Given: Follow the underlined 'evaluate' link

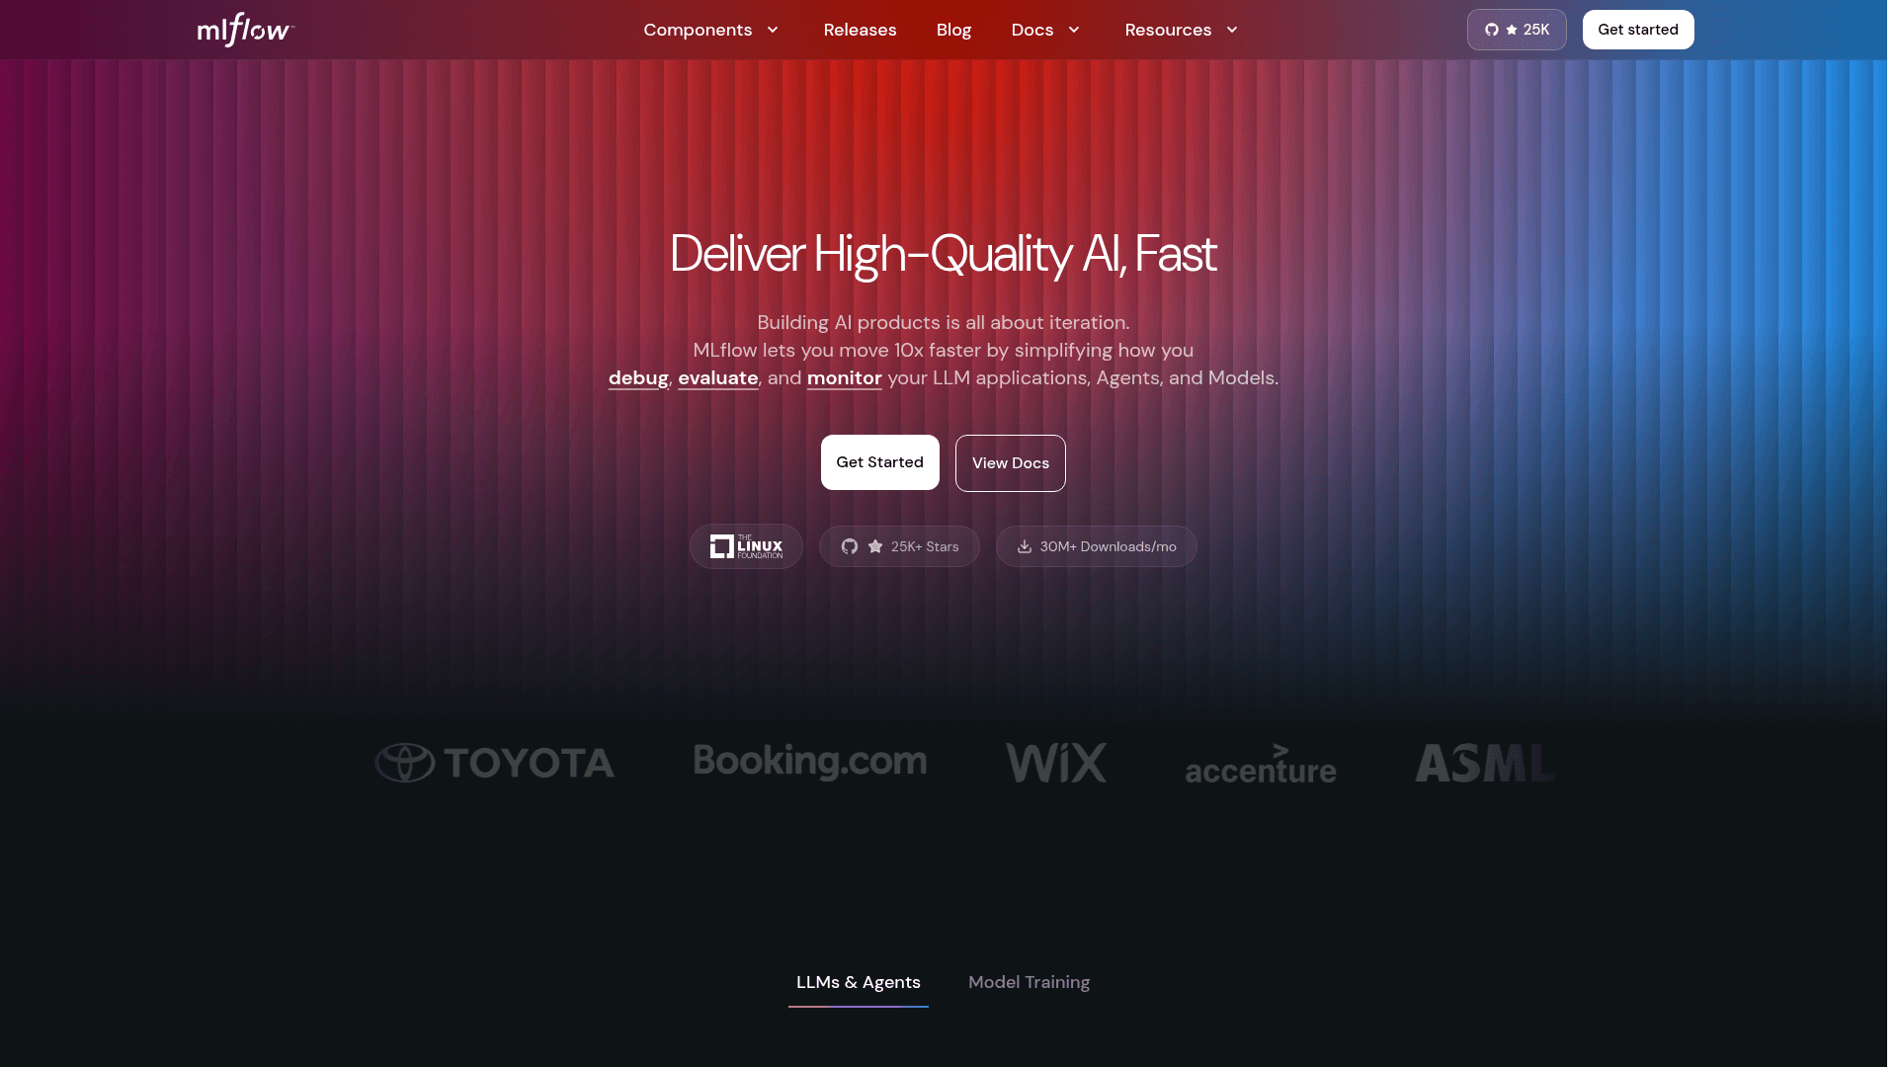Looking at the screenshot, I should point(717,378).
